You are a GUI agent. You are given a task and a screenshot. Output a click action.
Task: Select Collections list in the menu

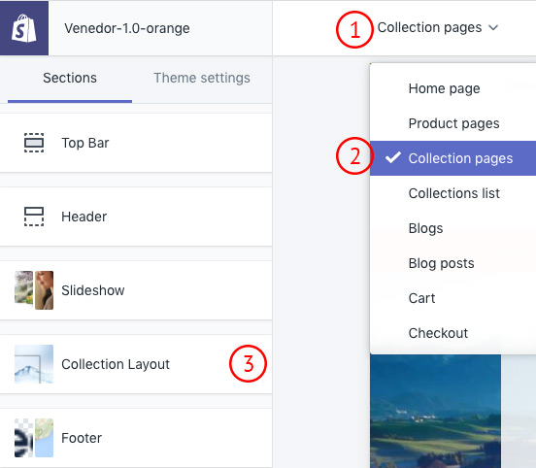452,193
